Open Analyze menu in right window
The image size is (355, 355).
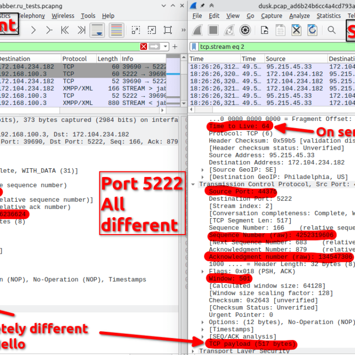299,16
